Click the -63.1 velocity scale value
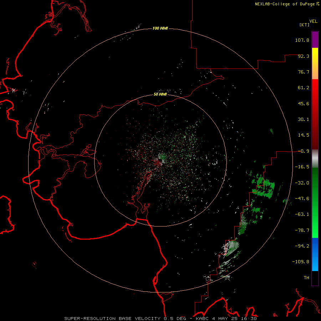The height and width of the screenshot is (321, 321). [x=302, y=214]
